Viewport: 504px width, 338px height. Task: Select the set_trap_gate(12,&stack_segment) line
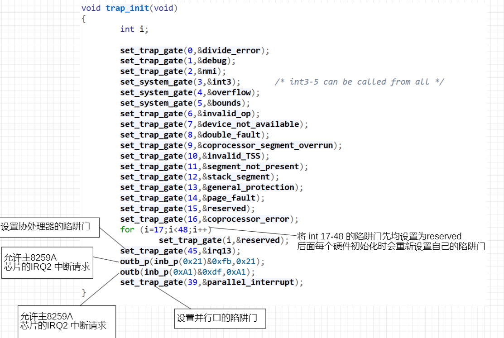[x=199, y=177]
